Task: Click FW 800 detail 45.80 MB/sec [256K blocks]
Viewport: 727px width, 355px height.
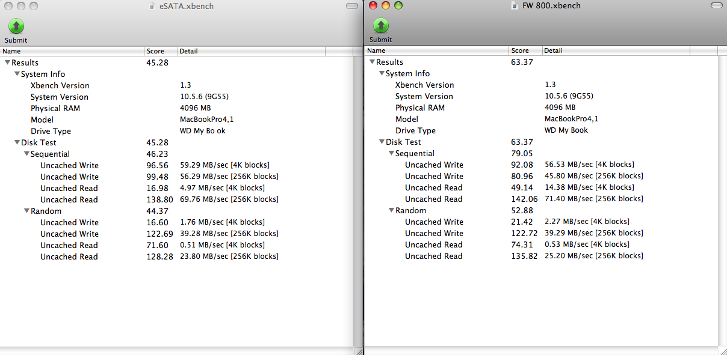Action: [x=594, y=176]
